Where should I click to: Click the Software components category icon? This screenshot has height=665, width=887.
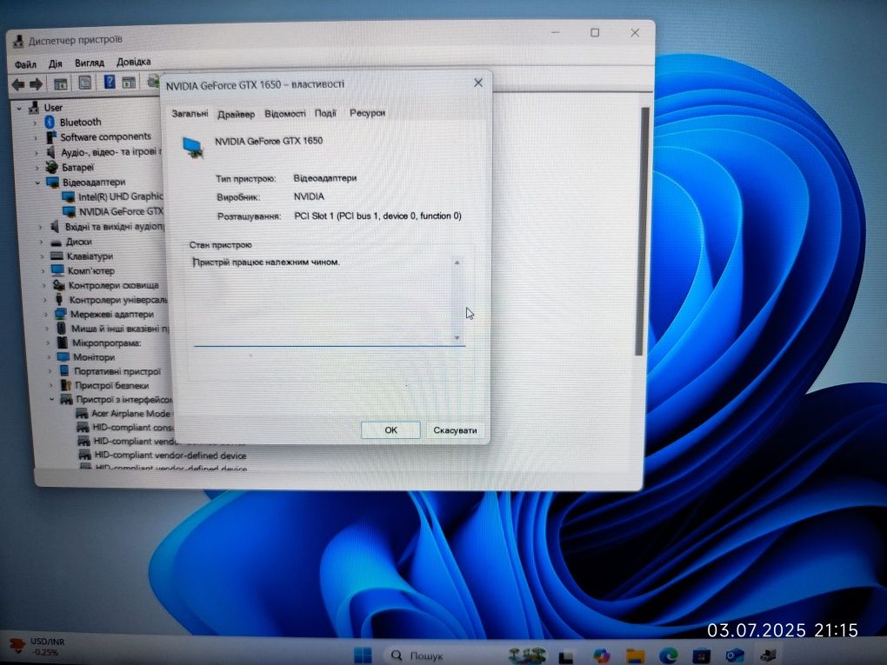pos(51,136)
